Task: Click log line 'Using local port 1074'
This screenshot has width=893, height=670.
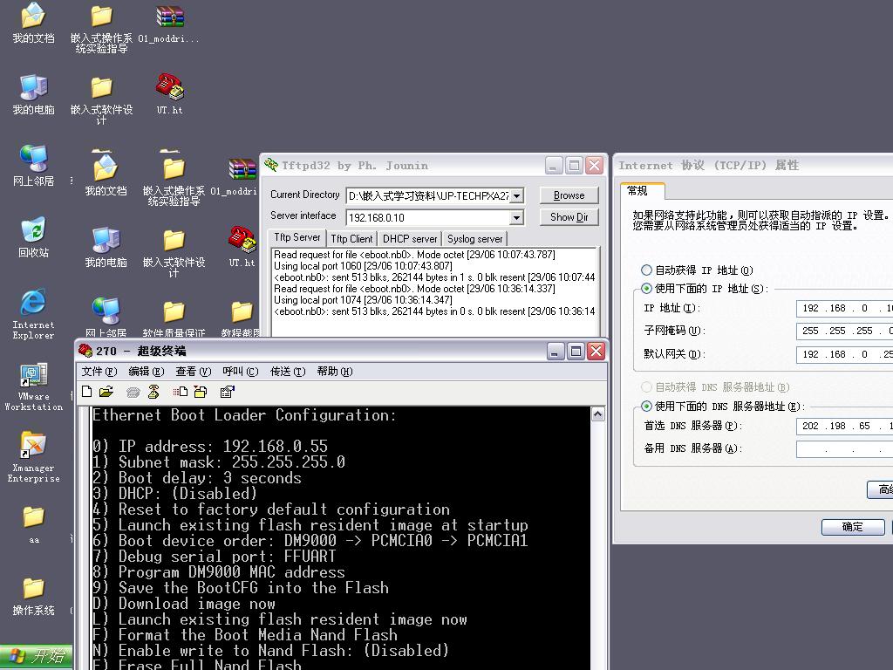Action: pyautogui.click(x=363, y=300)
